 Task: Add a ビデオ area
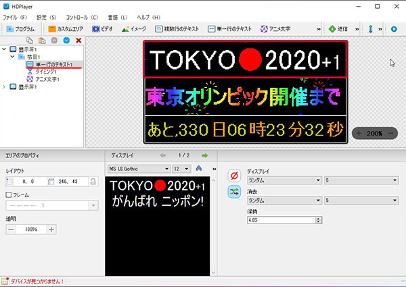coord(102,29)
